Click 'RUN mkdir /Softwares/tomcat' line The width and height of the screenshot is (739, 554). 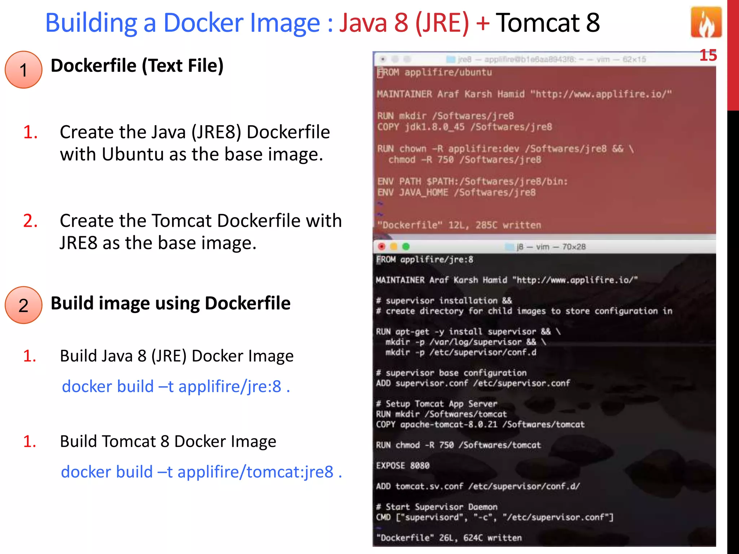(441, 414)
